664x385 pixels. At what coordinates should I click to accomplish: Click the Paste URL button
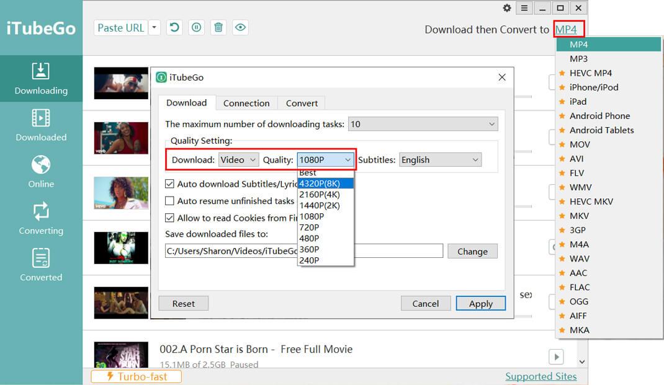[x=120, y=28]
